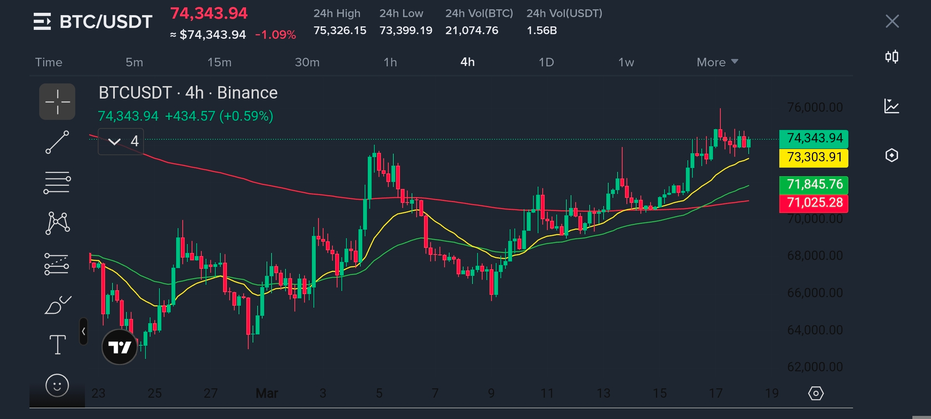Image resolution: width=931 pixels, height=419 pixels.
Task: Open the Fibonacci retracement lines tool
Action: coord(57,182)
